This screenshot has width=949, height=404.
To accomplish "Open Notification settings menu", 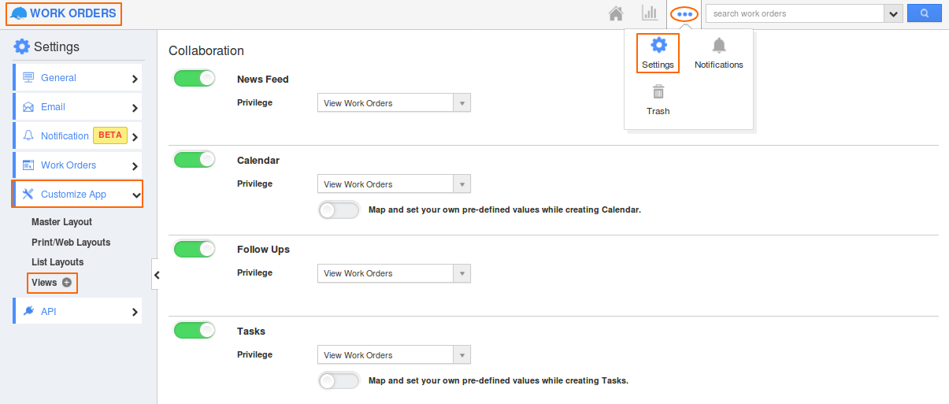I will (x=77, y=135).
